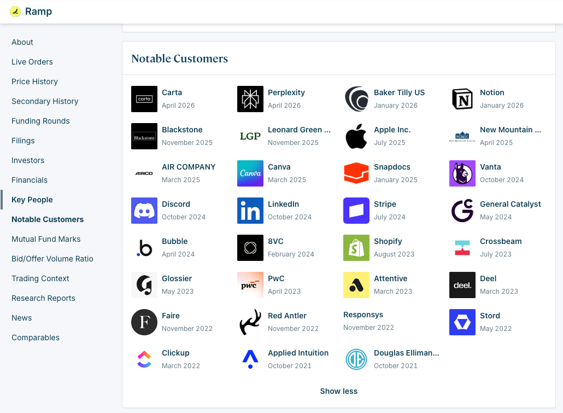Click the PwC logo icon

250,285
